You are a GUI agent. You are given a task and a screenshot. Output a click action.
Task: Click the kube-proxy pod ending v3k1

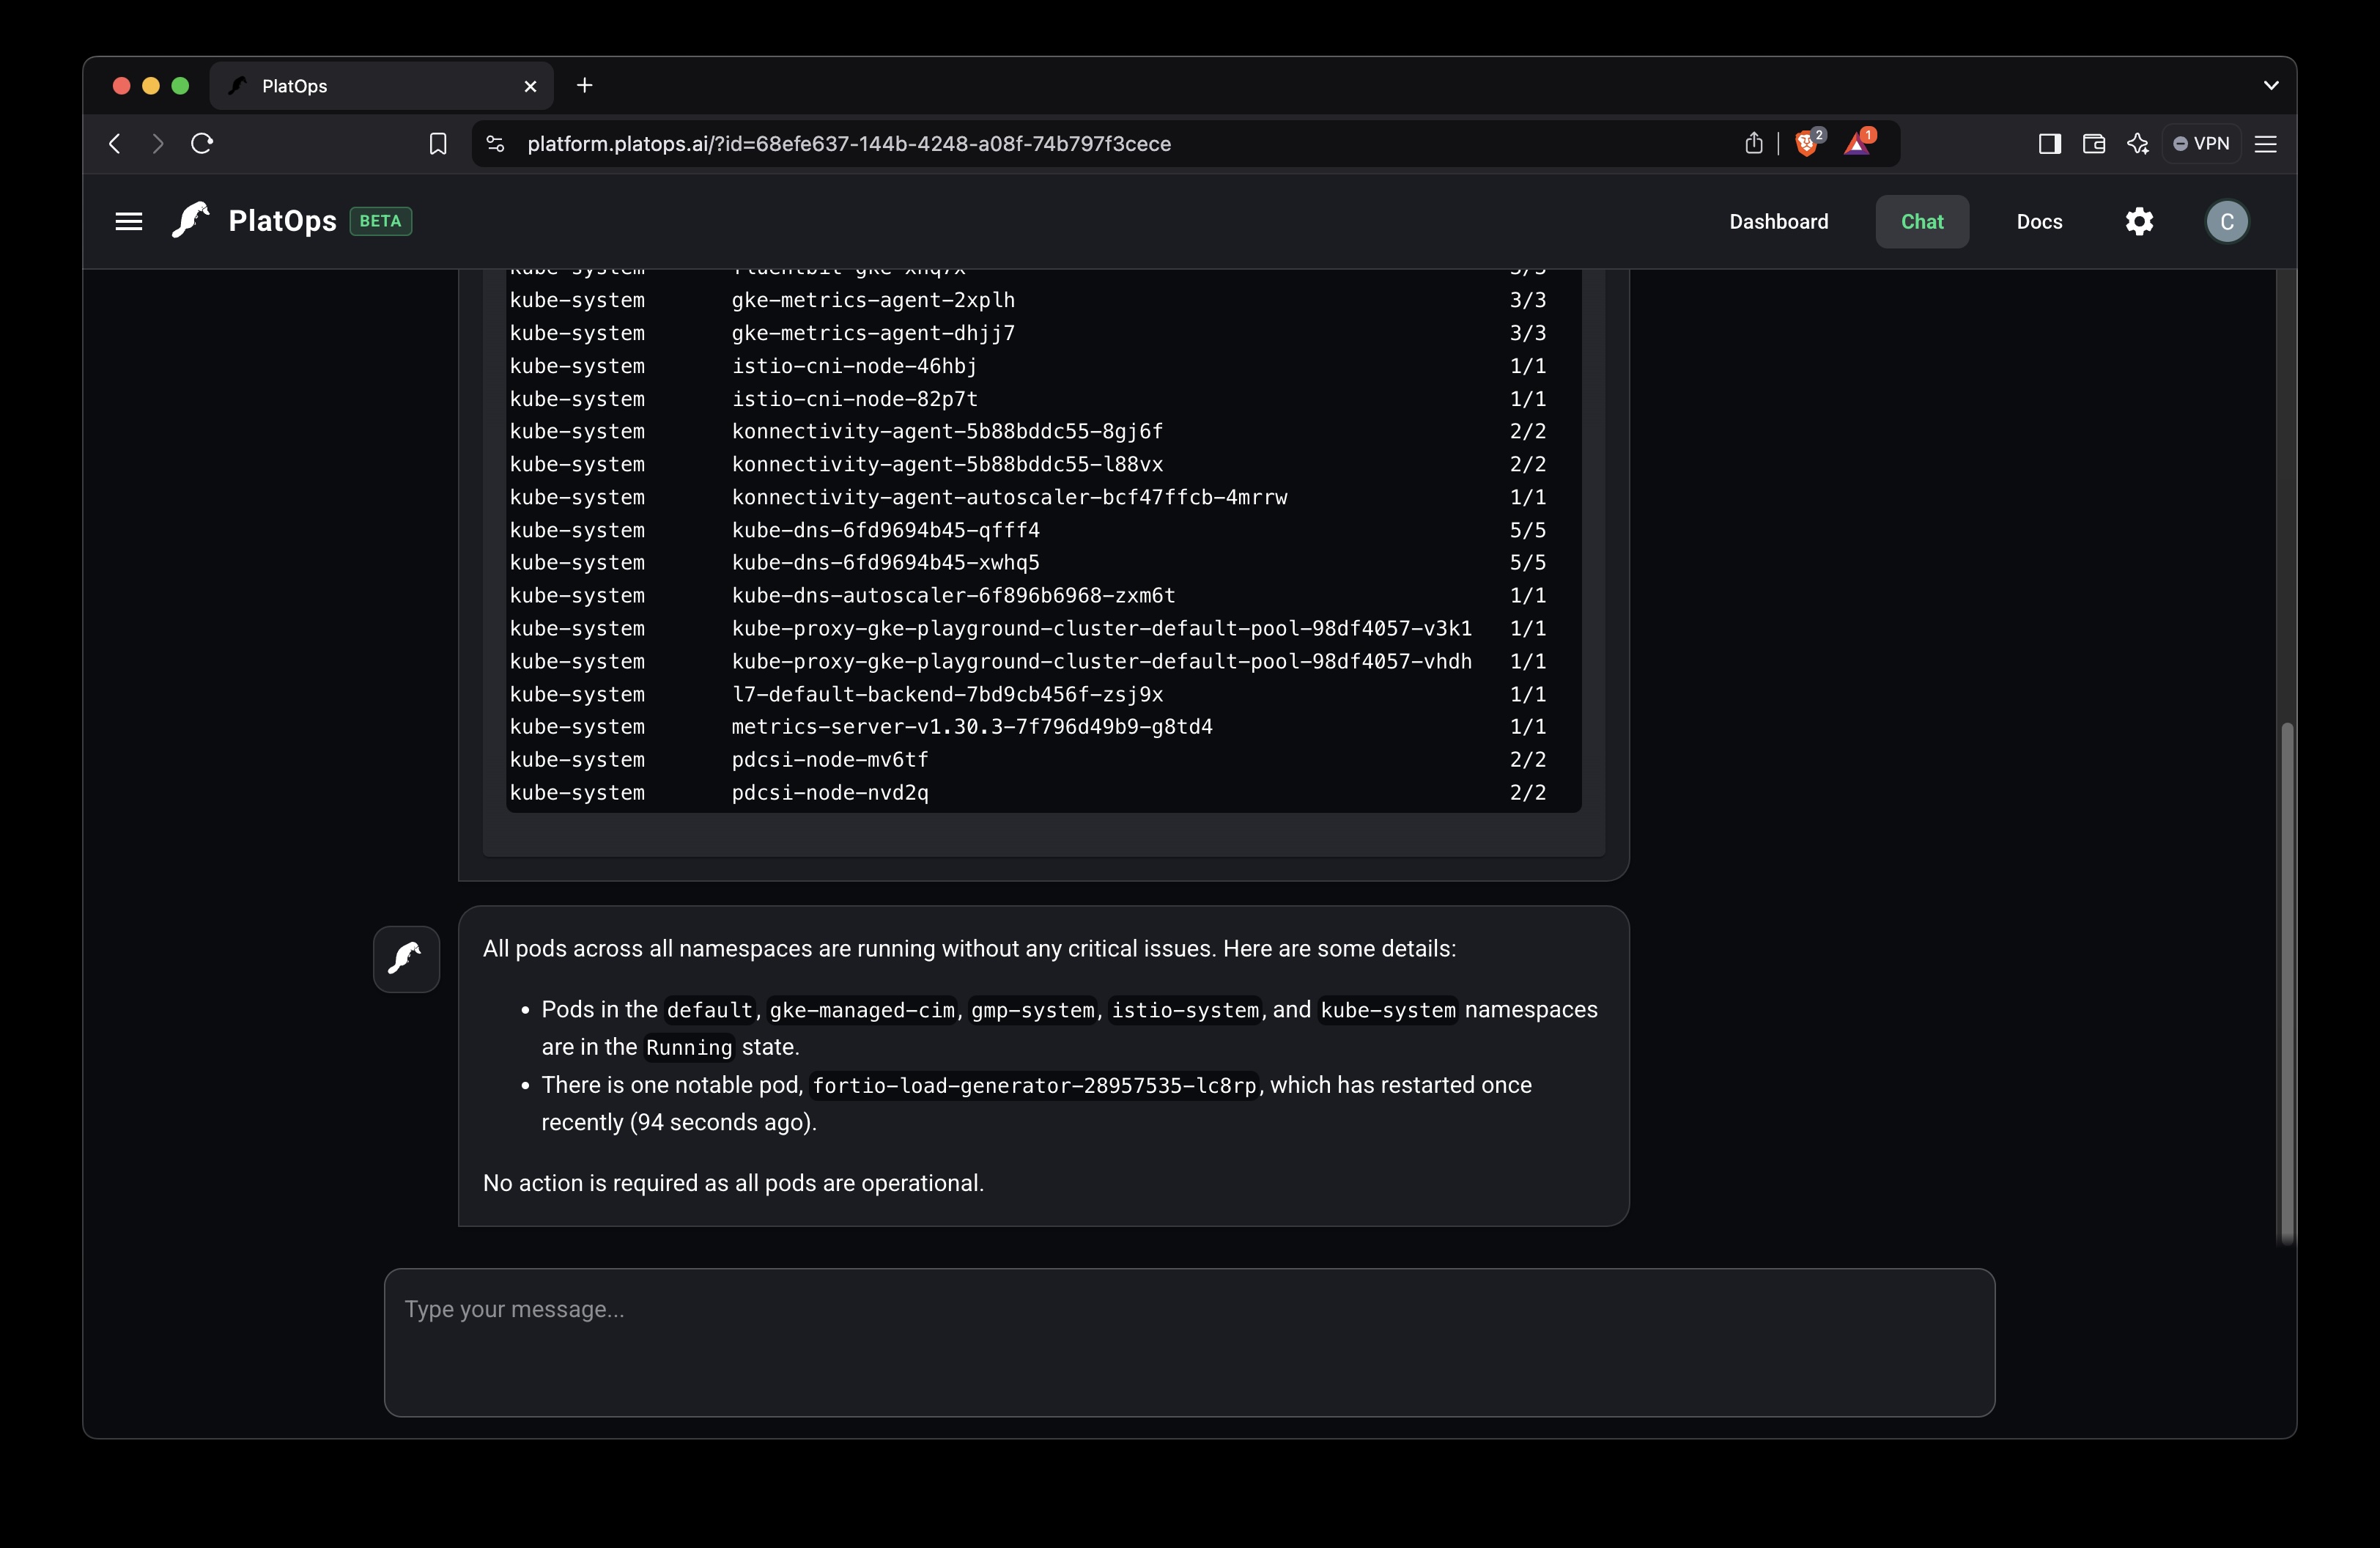pyautogui.click(x=1101, y=628)
